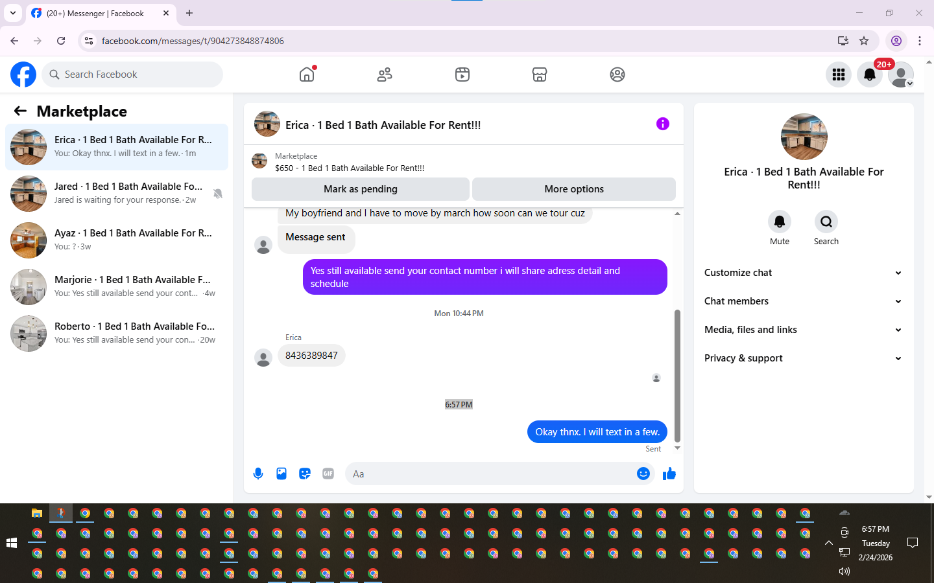Image resolution: width=934 pixels, height=583 pixels.
Task: Expand the Privacy & support section
Action: [804, 358]
